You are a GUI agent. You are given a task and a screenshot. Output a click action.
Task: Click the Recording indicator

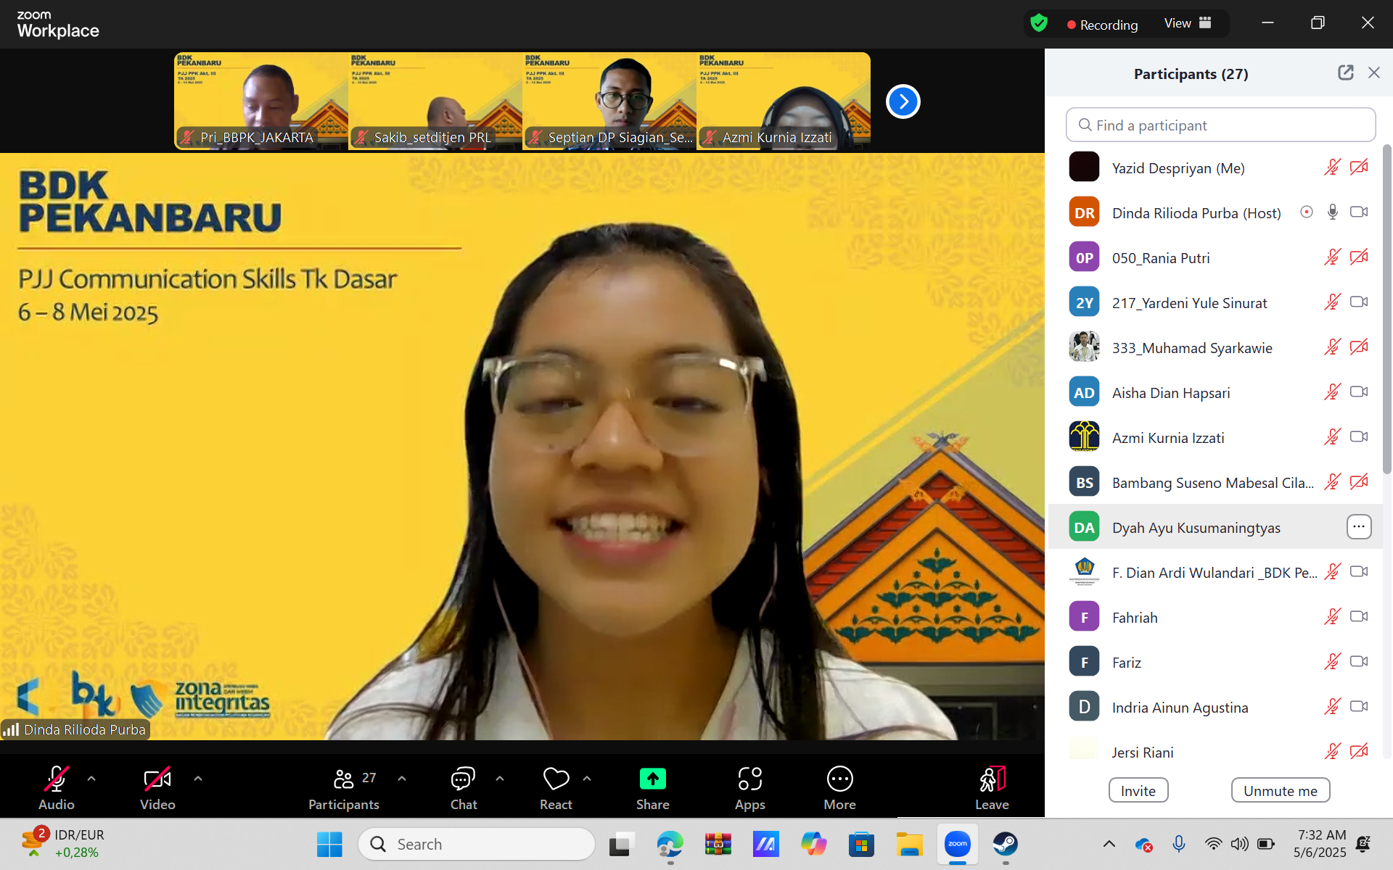[x=1102, y=25]
